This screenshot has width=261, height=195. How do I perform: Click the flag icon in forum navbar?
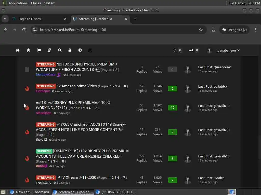pos(39,50)
